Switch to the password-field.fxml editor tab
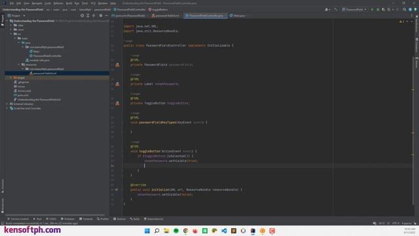 pyautogui.click(x=166, y=16)
